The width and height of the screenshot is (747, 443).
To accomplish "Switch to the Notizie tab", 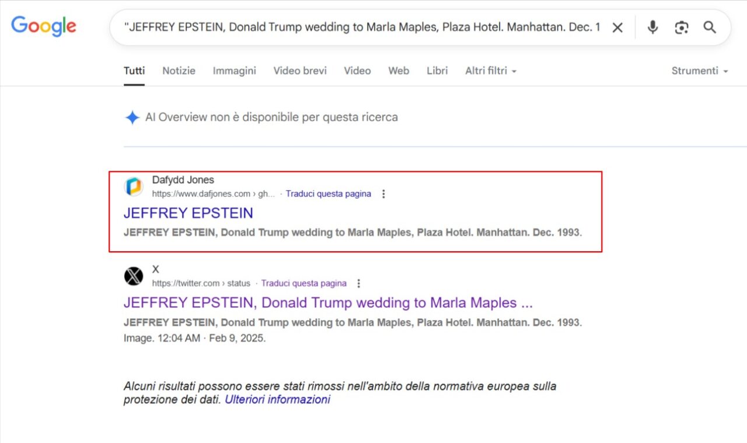I will 179,71.
